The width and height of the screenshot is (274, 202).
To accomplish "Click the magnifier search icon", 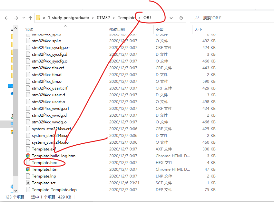I will (197, 18).
